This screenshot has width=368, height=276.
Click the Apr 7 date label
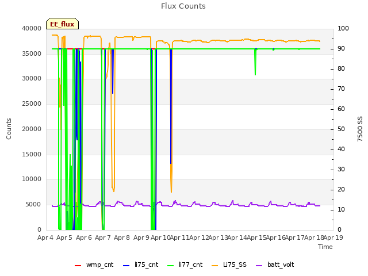click(x=103, y=237)
